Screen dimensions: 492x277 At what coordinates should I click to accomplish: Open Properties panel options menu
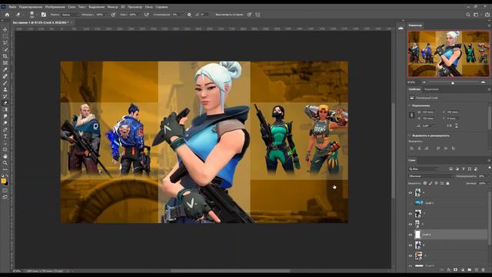click(489, 89)
